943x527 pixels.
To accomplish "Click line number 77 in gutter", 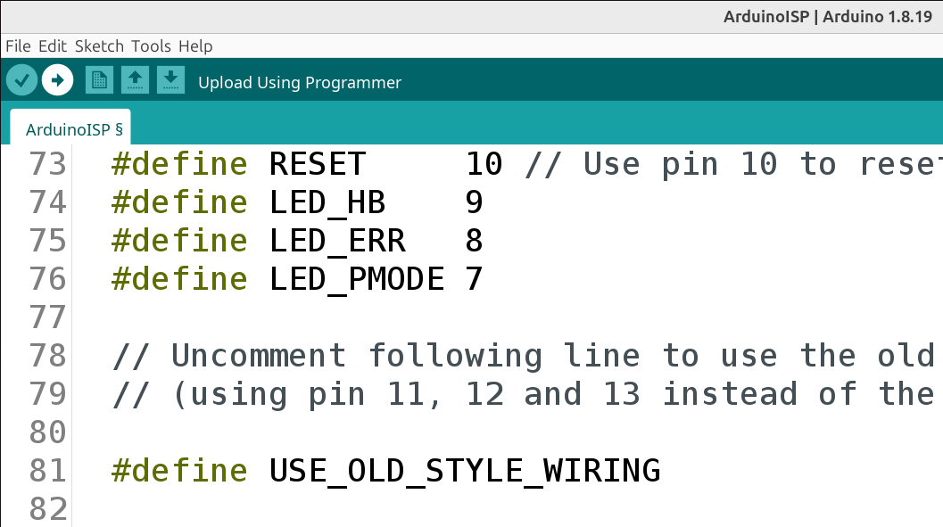I will [47, 317].
